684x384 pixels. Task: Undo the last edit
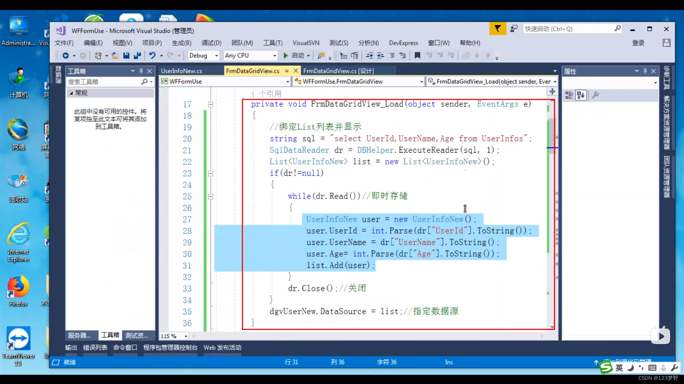click(x=152, y=56)
